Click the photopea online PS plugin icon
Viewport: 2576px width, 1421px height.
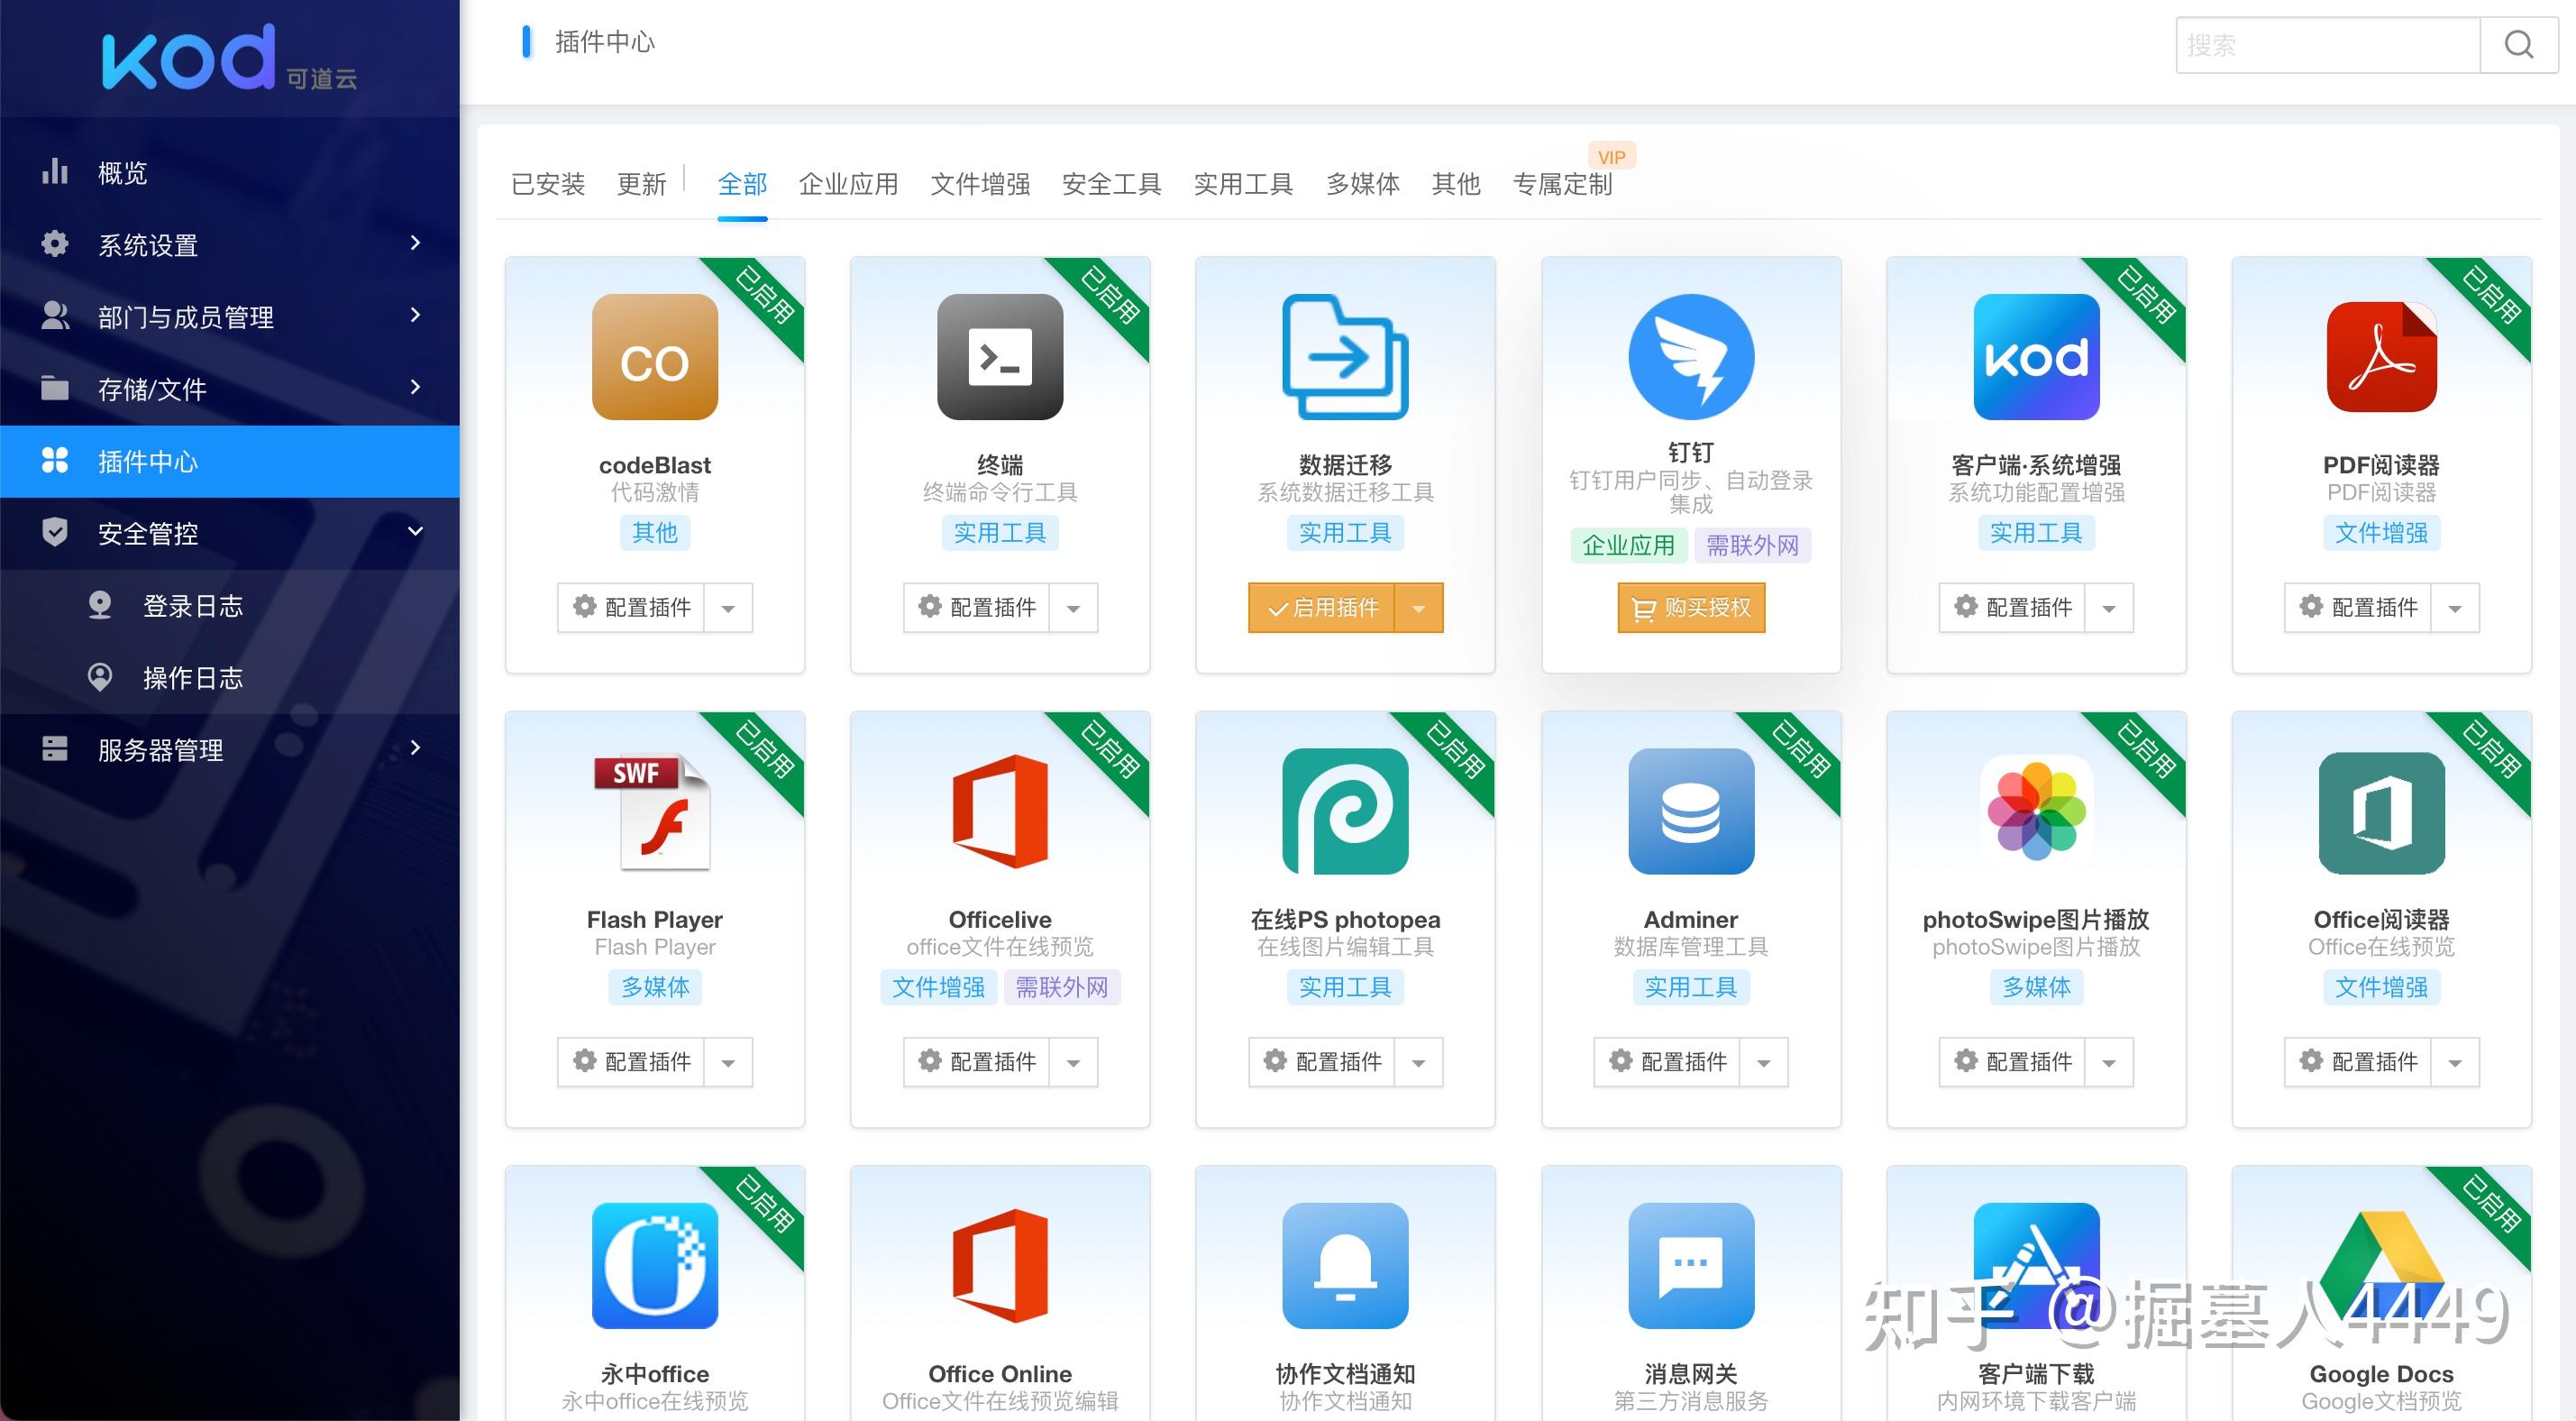pyautogui.click(x=1344, y=812)
